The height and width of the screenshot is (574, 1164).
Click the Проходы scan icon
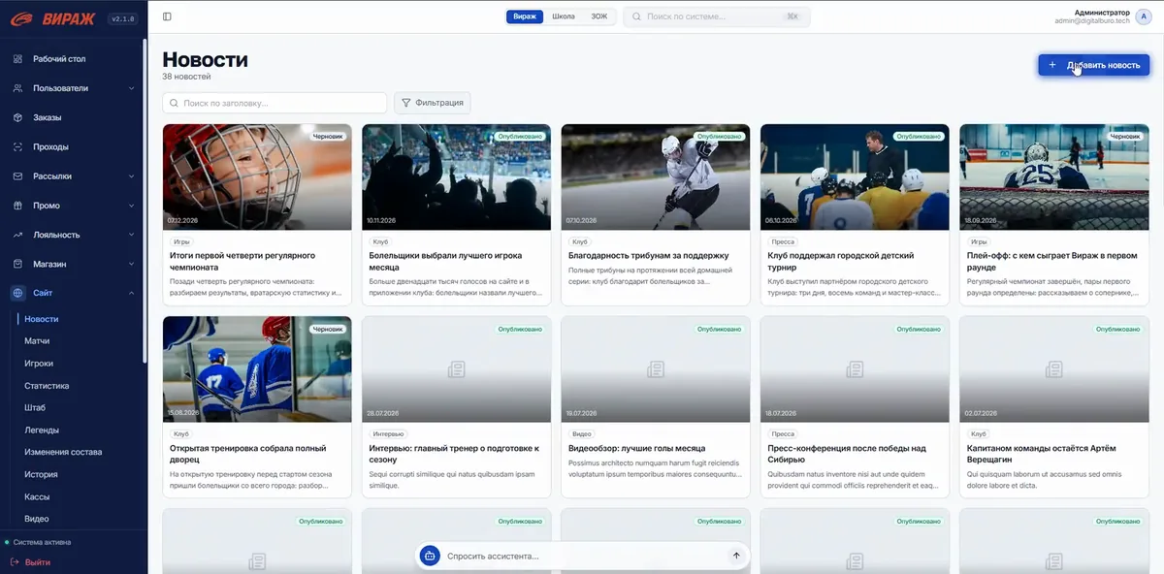[x=17, y=146]
